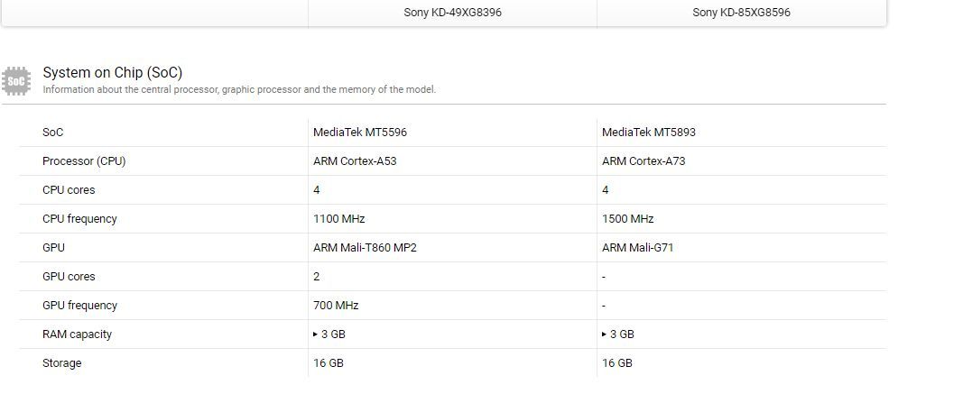
Task: Click the 700 MHz GPU frequency value
Action: 336,306
